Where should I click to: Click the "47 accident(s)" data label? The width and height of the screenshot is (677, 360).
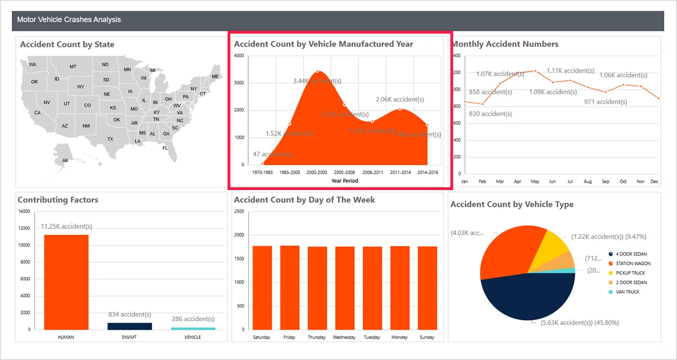(x=273, y=154)
